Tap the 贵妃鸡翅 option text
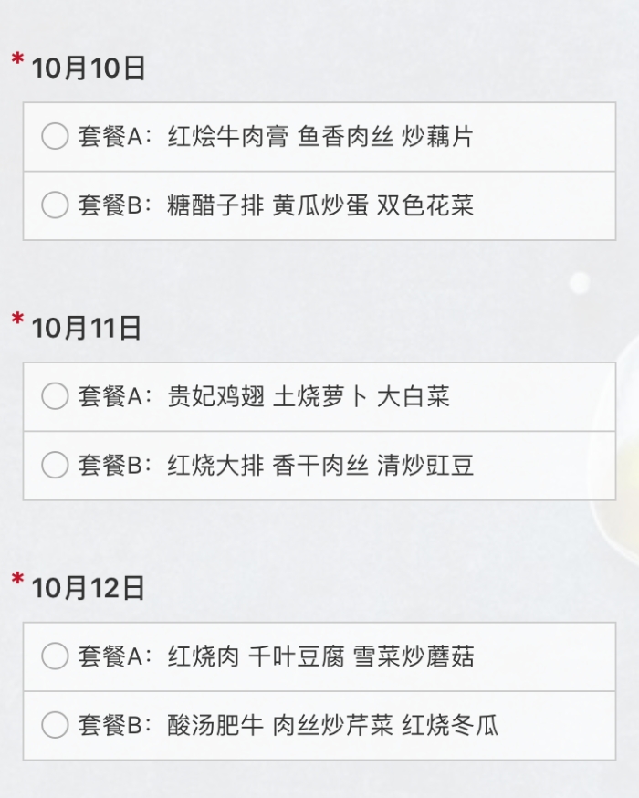Viewport: 639px width, 798px height. click(215, 396)
